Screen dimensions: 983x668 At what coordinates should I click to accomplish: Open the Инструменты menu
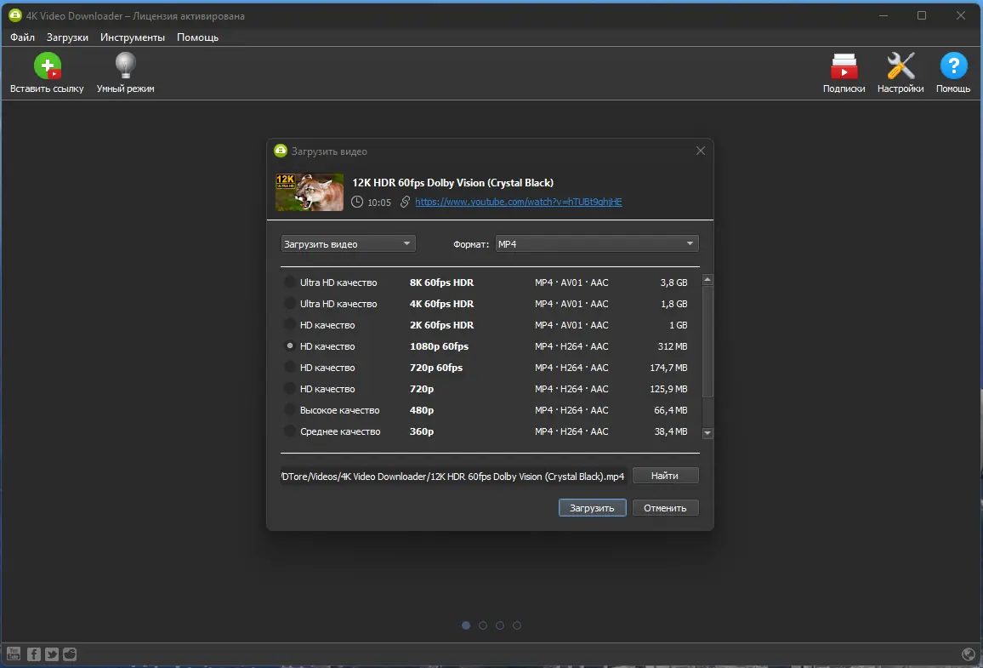pyautogui.click(x=133, y=37)
